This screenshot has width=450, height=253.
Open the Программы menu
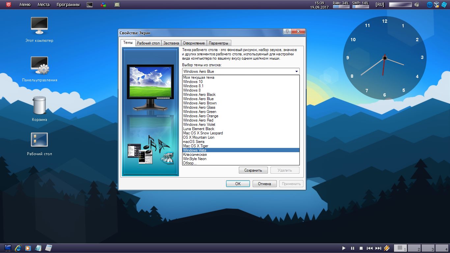[68, 5]
